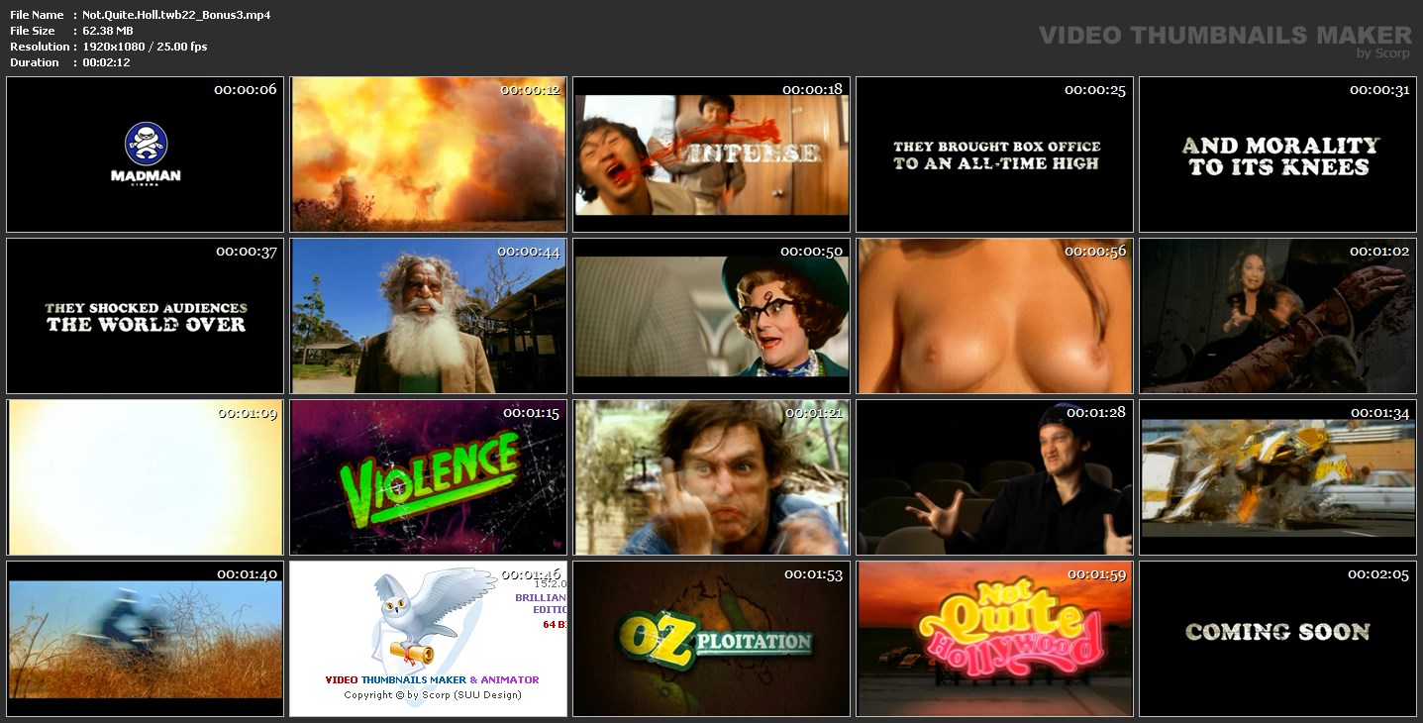The height and width of the screenshot is (723, 1423).
Task: Click the 00:01:15 timestamp label
Action: (x=531, y=412)
